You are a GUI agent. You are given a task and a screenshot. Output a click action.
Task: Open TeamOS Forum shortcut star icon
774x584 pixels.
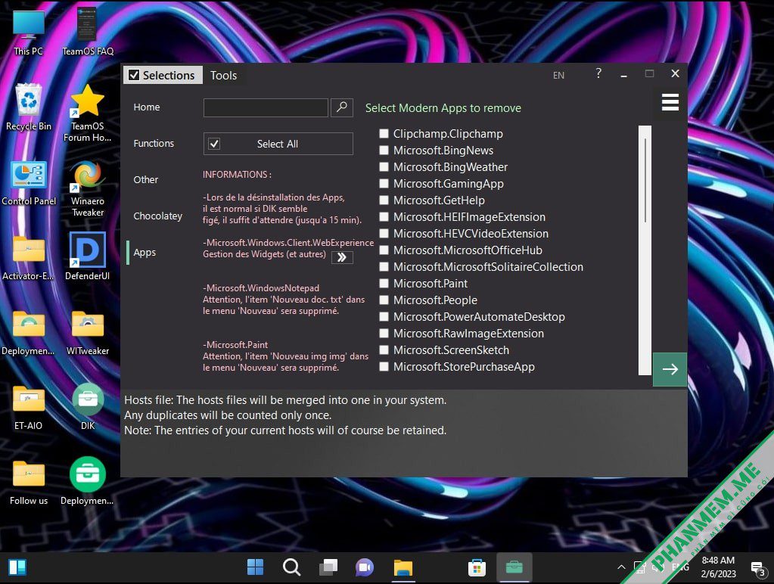(x=87, y=113)
